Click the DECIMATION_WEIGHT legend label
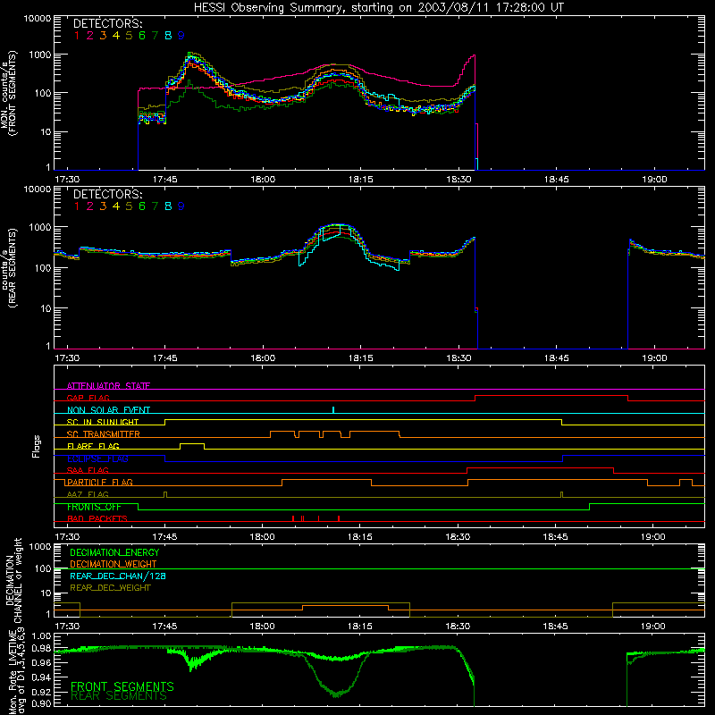Screen dimensions: 715x715 pyautogui.click(x=114, y=564)
